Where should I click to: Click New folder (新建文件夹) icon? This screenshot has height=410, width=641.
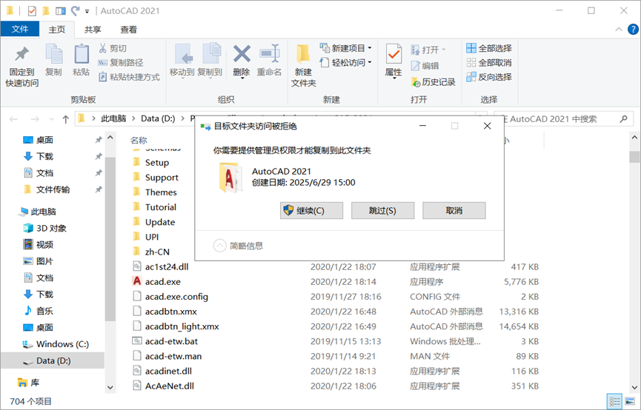(x=303, y=54)
